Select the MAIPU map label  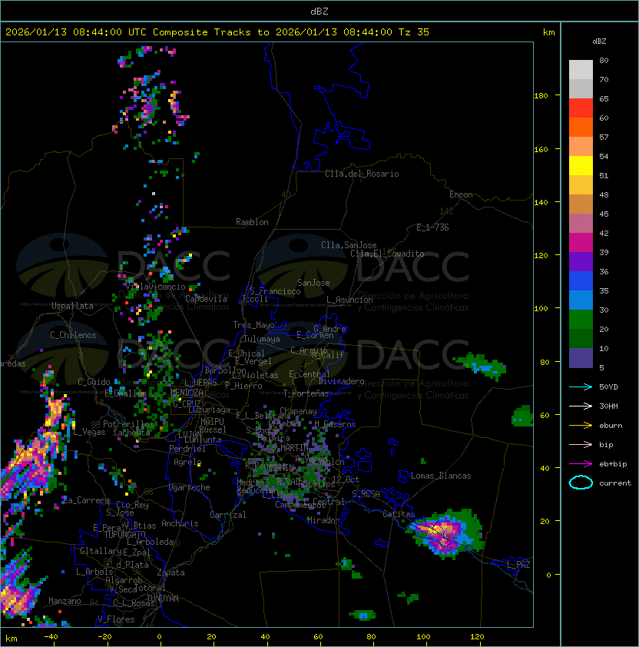coord(212,422)
